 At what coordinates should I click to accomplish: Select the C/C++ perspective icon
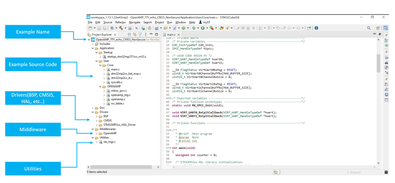(386, 28)
